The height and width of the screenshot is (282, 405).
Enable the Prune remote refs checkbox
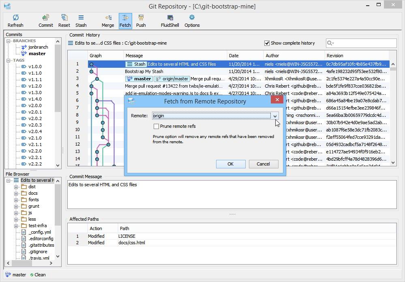pos(156,126)
